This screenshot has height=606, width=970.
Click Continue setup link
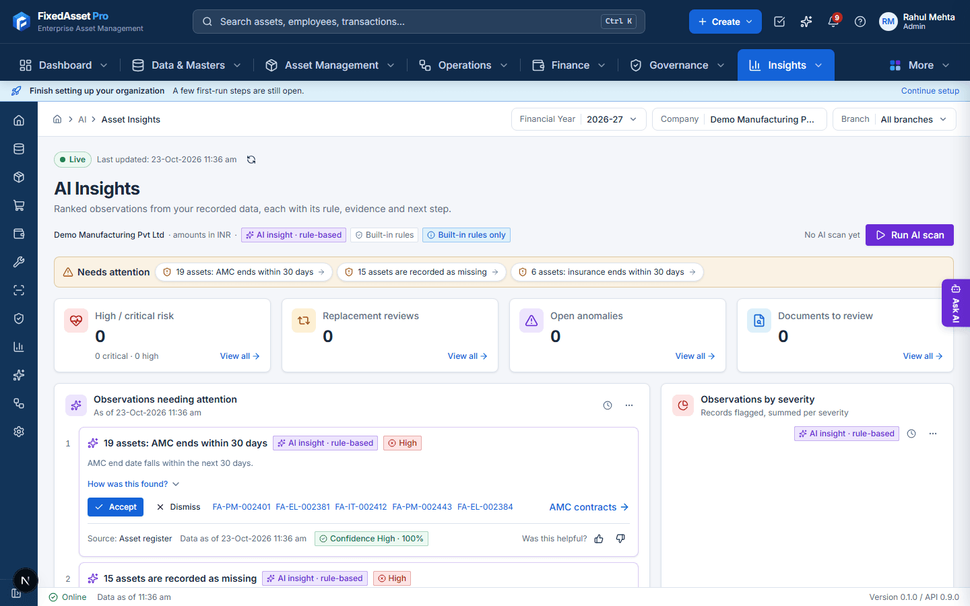[x=930, y=91]
